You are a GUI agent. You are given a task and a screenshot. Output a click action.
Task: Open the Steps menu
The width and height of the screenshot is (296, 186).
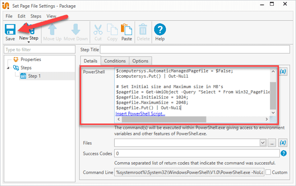(x=36, y=16)
